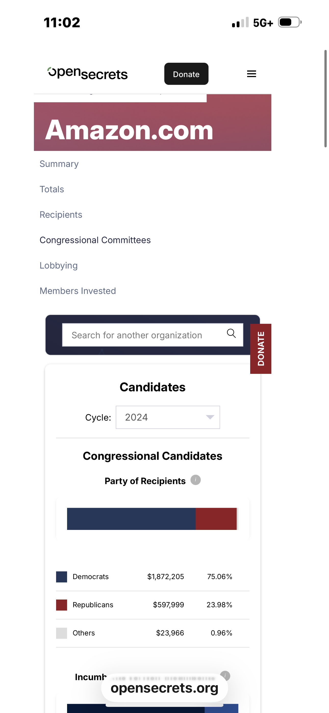Viewport: 329px width, 713px height.
Task: Go to the Summary section
Action: [x=59, y=164]
